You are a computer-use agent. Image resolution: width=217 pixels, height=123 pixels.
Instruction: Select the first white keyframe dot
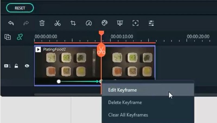tap(59, 81)
